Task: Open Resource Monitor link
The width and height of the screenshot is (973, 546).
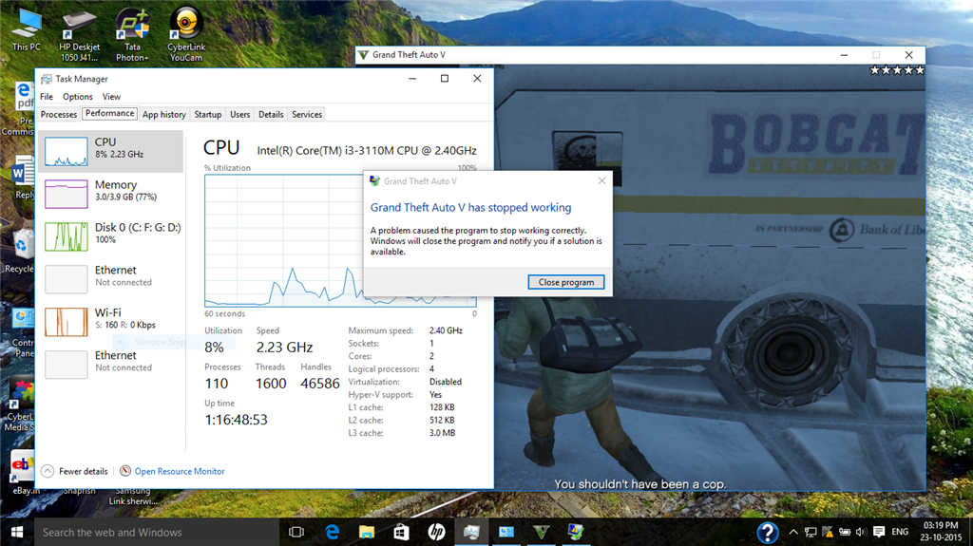Action: pyautogui.click(x=180, y=472)
